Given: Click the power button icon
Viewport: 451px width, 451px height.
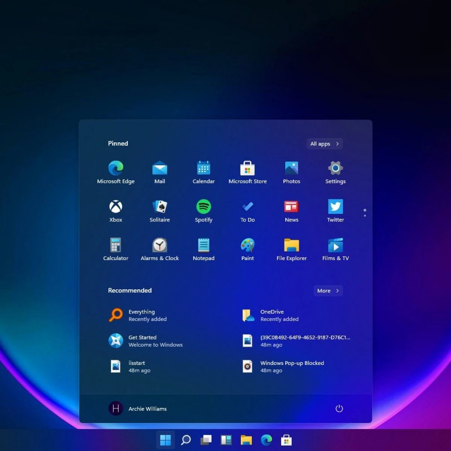Looking at the screenshot, I should point(339,409).
